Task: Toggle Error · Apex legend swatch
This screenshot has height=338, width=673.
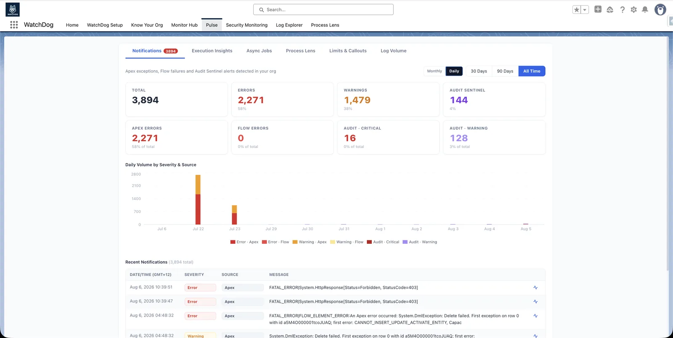Action: [x=233, y=242]
